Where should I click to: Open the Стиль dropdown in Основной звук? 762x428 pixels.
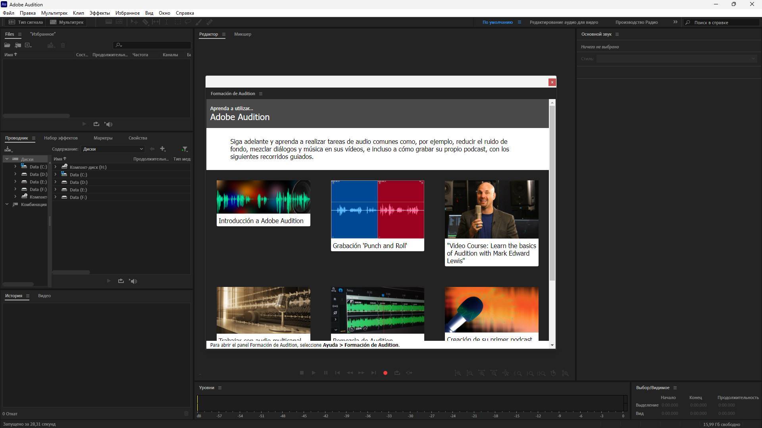pos(677,59)
